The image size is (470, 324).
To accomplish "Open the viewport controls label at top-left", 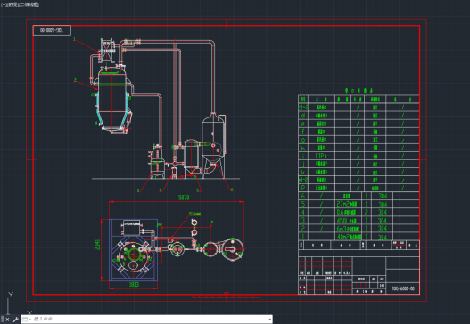I will pos(20,4).
